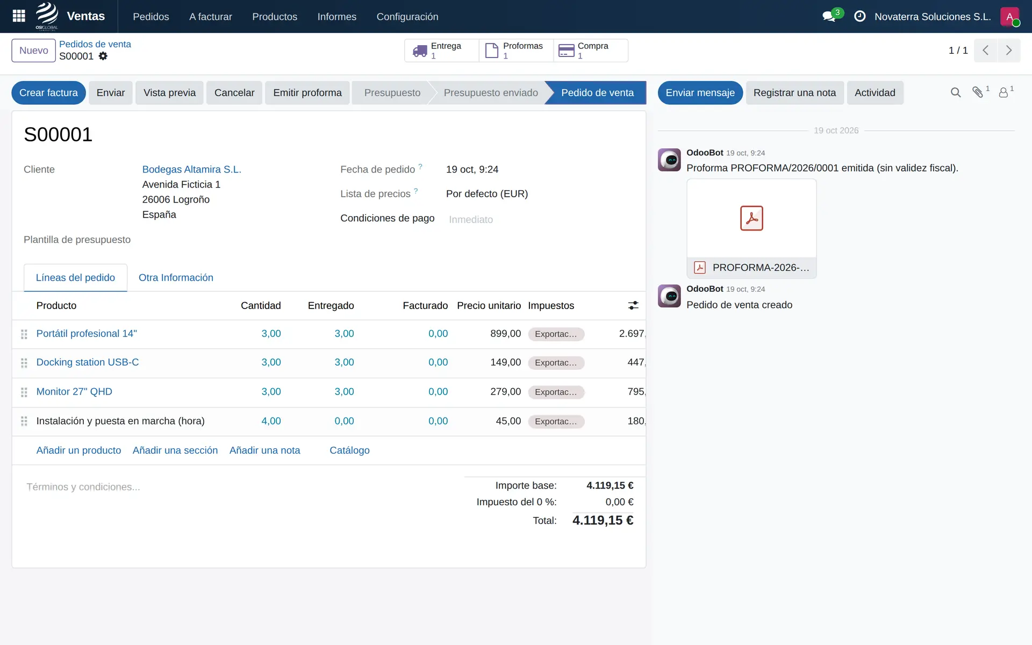Screen dimensions: 1032x645
Task: Open the activities clock icon
Action: 859,17
